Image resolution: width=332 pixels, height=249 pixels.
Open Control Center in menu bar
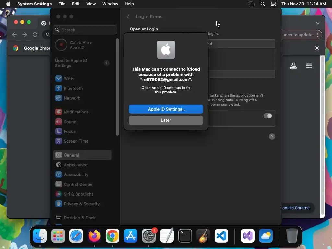coord(273,4)
